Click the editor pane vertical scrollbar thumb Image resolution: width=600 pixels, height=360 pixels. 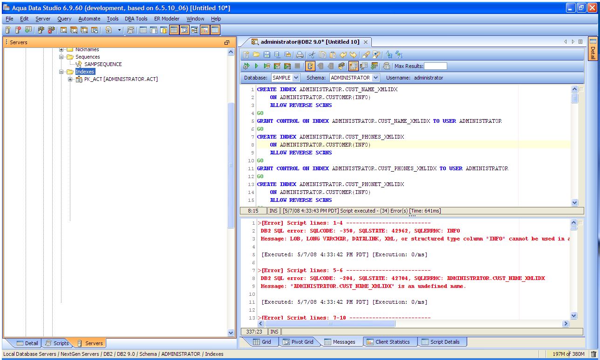point(574,98)
